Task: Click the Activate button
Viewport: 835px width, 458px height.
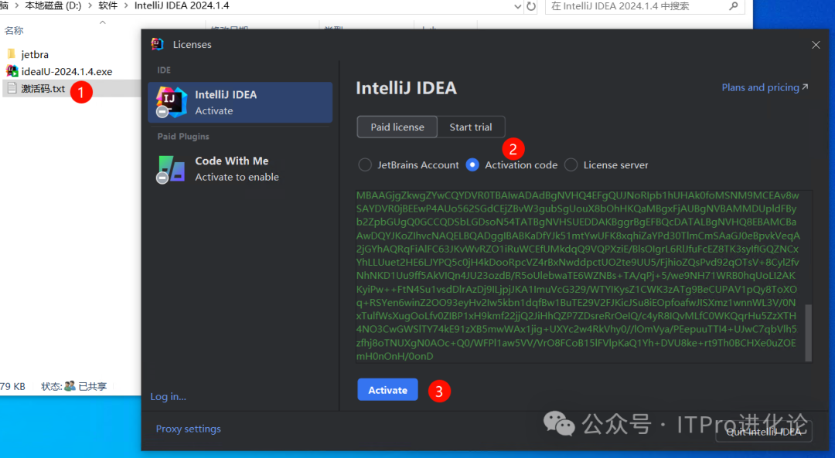Action: [387, 390]
